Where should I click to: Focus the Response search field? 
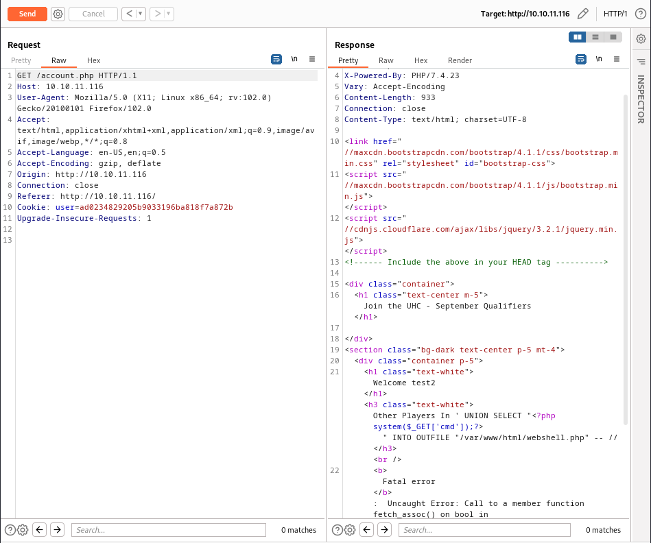484,530
